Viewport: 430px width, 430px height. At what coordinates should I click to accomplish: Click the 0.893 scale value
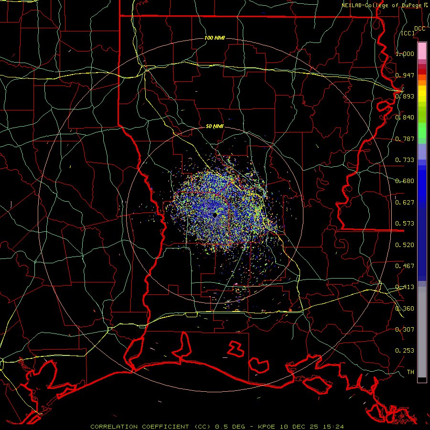405,96
